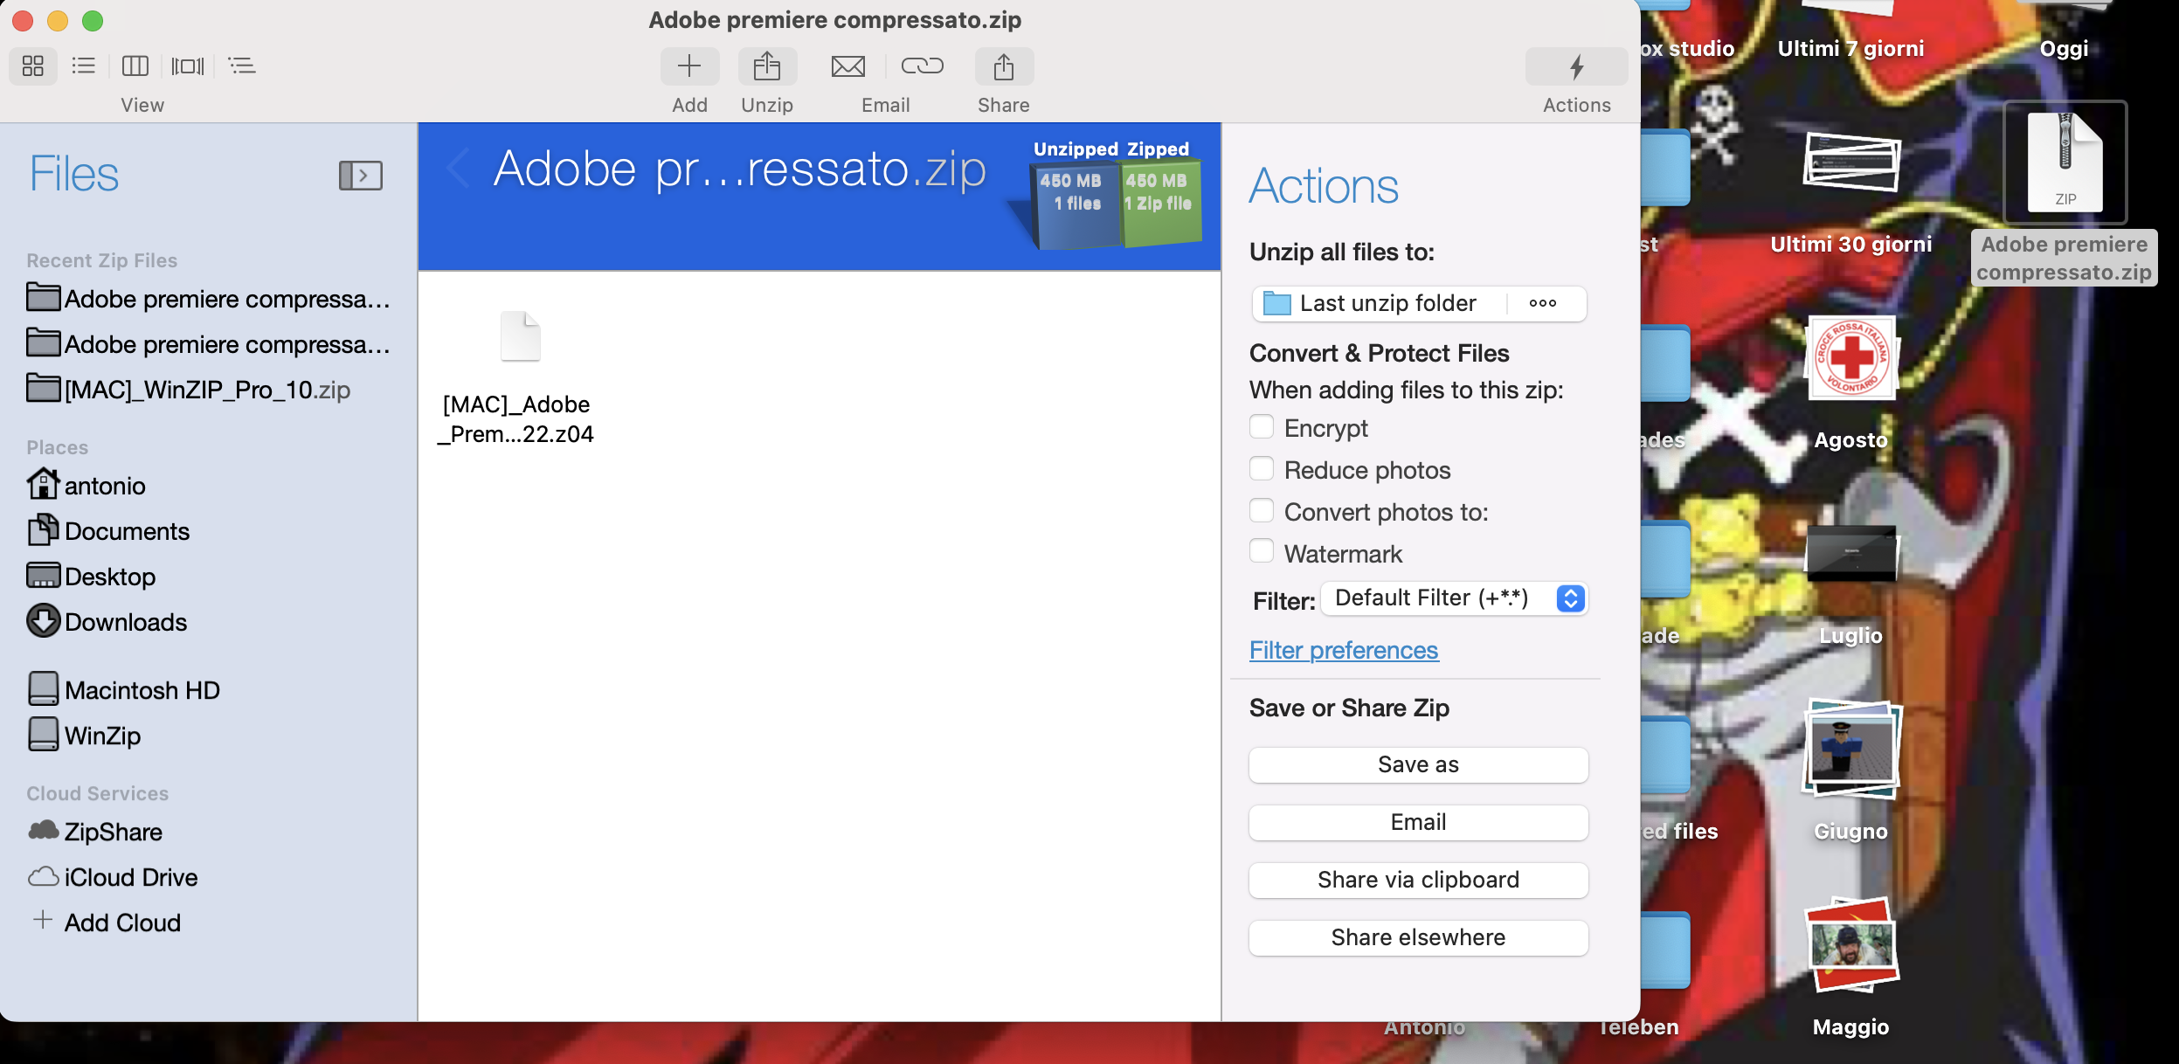Switch to column view
The image size is (2179, 1064).
click(x=135, y=66)
